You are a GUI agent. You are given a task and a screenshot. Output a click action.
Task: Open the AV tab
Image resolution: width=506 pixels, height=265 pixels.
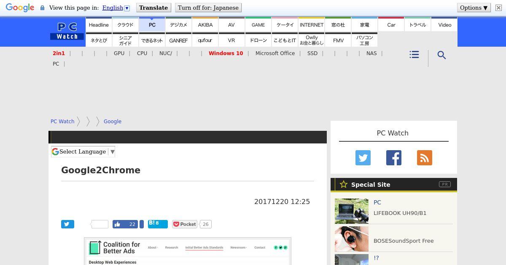click(231, 24)
